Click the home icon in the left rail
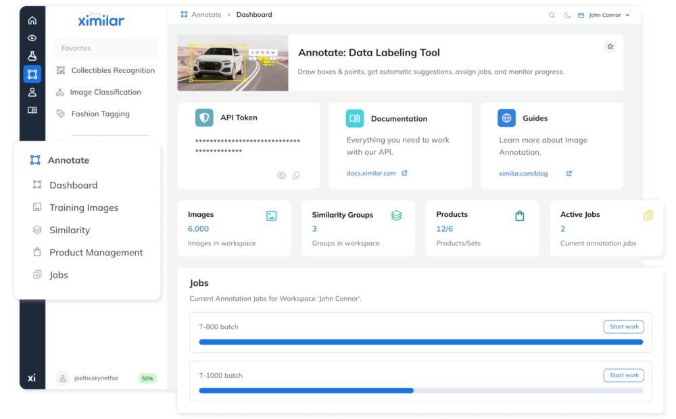Screen dimensions: 676x419 (32, 20)
